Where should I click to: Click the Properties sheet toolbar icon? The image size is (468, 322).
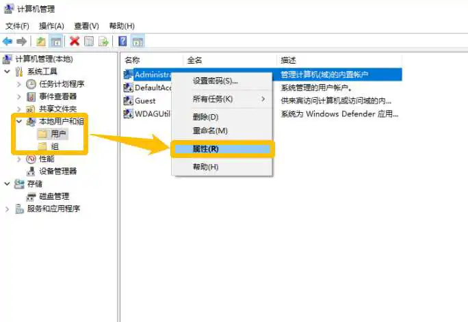coord(89,42)
